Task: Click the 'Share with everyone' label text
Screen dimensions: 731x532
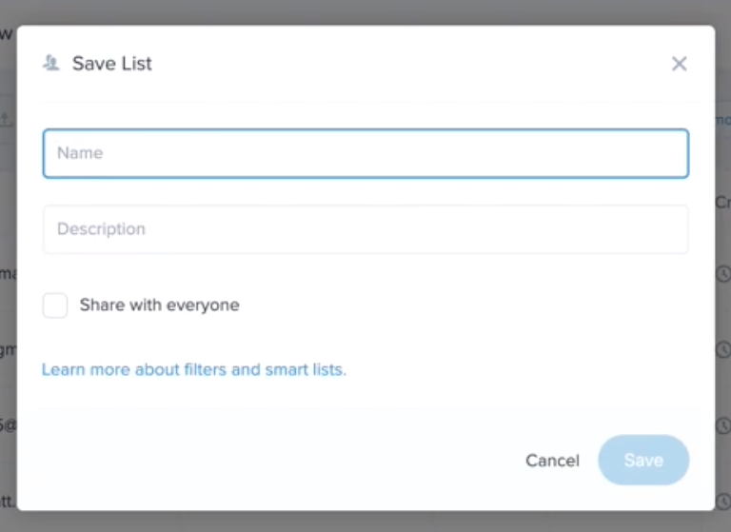Action: [159, 305]
